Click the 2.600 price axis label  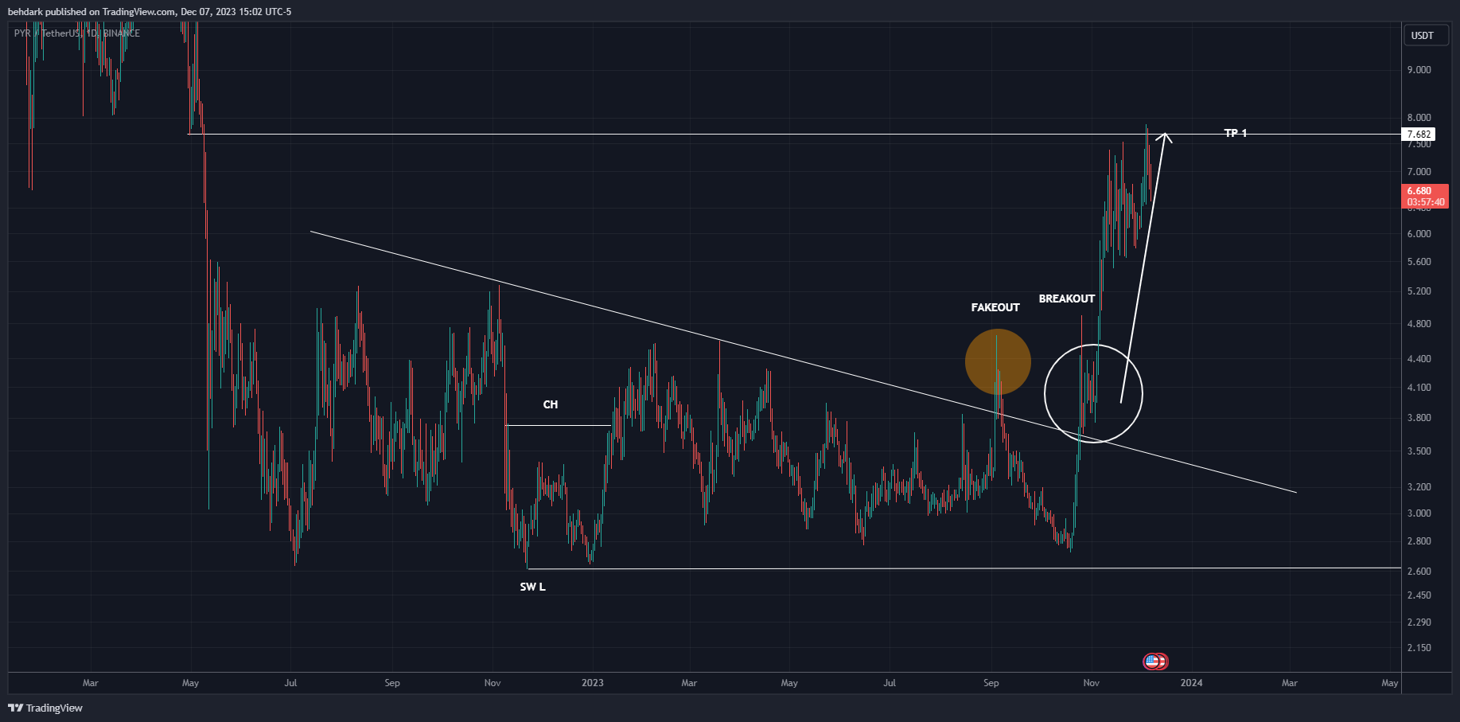[1419, 572]
